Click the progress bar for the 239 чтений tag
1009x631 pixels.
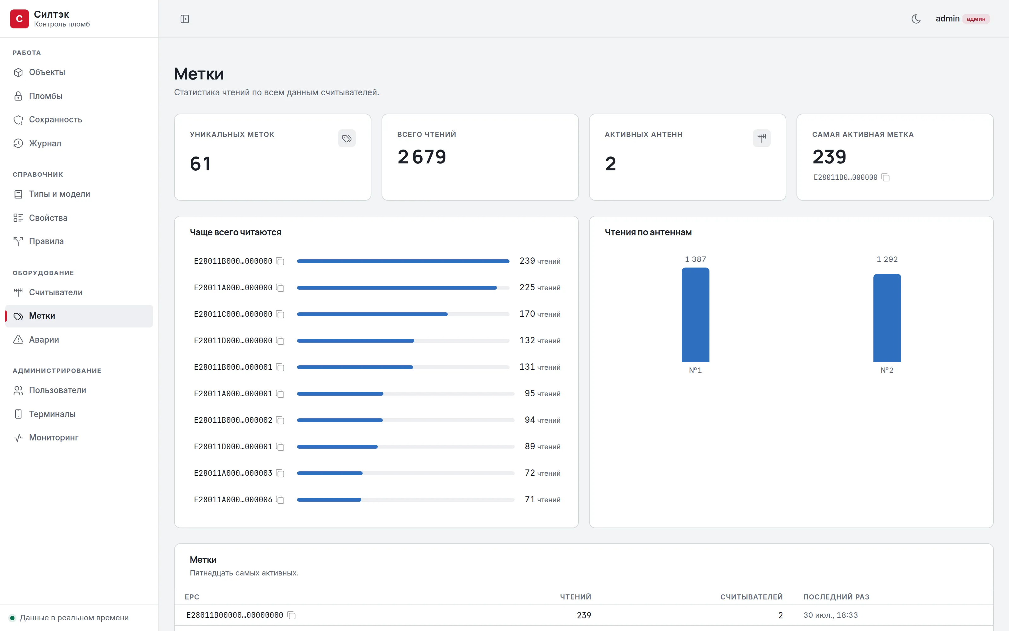[x=403, y=261]
